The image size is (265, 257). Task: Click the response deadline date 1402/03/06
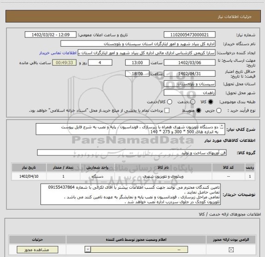(190, 63)
